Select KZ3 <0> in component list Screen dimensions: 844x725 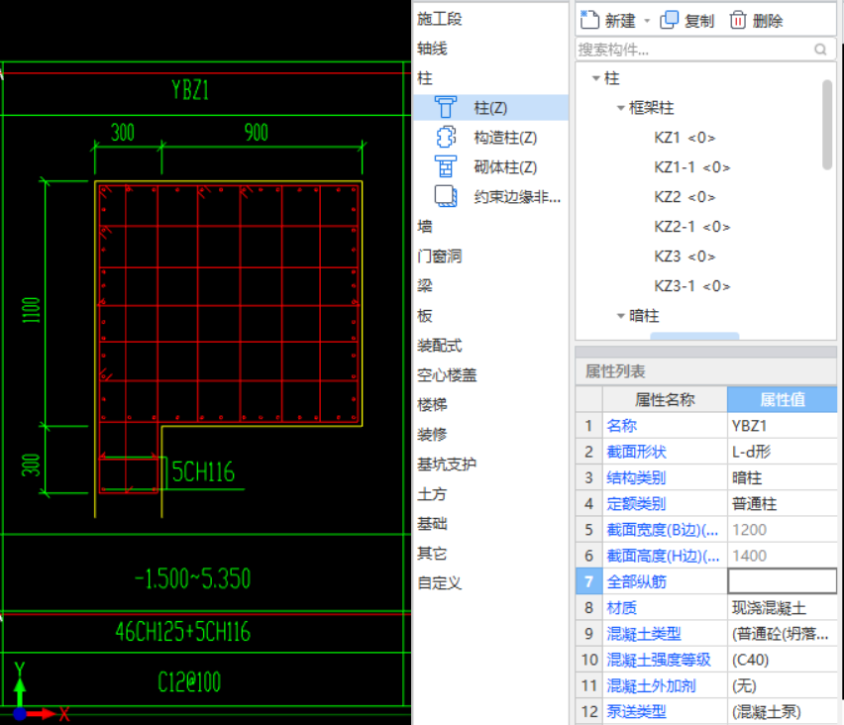click(x=685, y=257)
